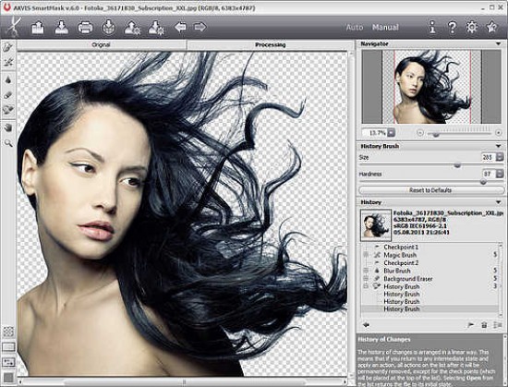Click the Open image icon in toolbar

[x=38, y=27]
